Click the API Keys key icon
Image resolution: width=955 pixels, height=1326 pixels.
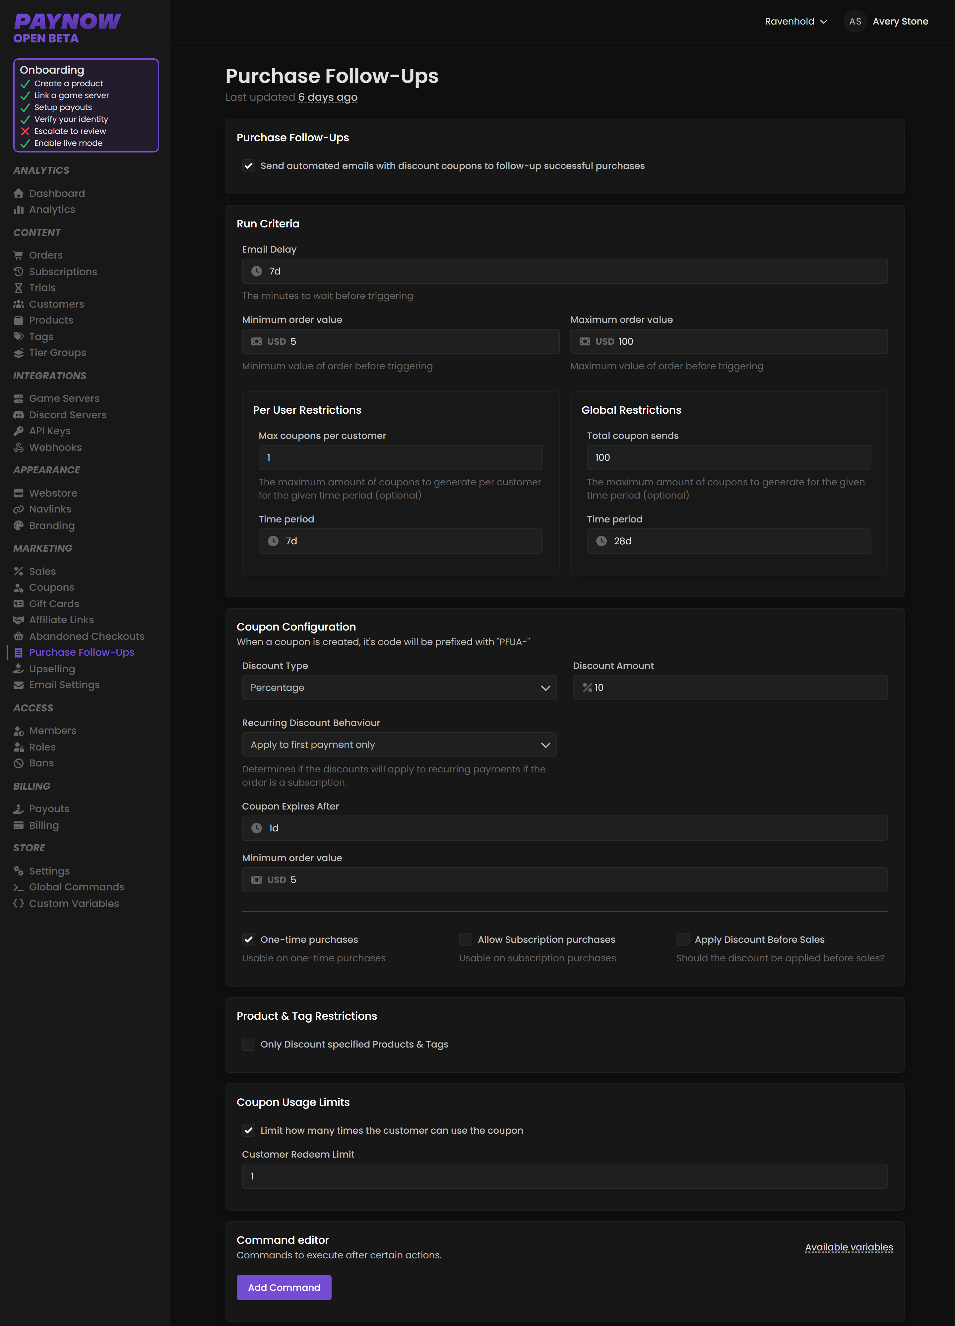pos(19,431)
